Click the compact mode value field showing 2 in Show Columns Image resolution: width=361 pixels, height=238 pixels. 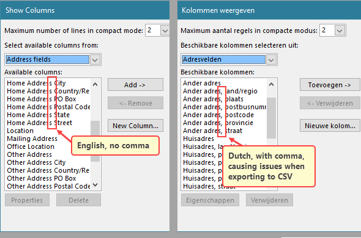153,31
